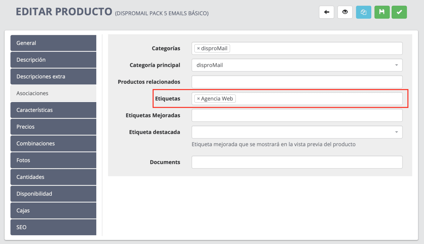
Task: Focus the Productos relacionados field
Action: point(297,82)
